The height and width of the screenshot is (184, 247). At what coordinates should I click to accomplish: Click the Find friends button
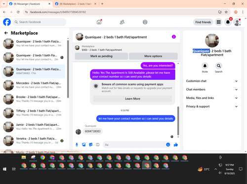coord(203,22)
